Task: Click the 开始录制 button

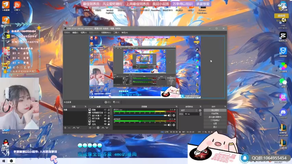Action: point(215,114)
